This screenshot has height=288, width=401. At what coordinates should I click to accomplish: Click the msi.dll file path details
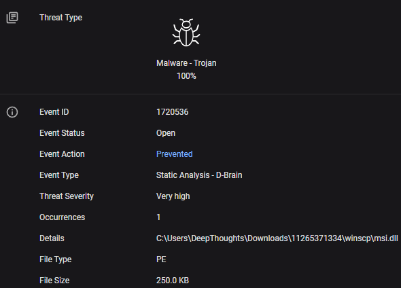pyautogui.click(x=277, y=238)
